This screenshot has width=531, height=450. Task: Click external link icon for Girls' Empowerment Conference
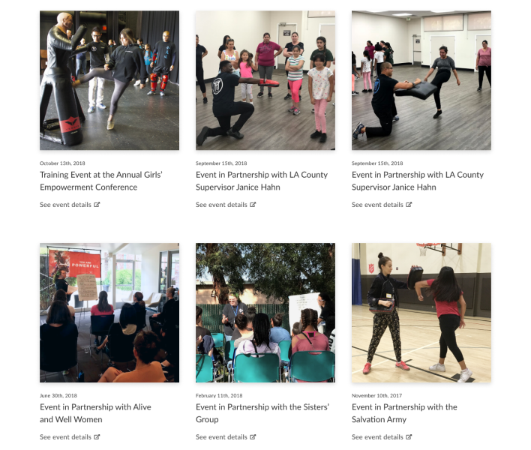[x=97, y=205]
